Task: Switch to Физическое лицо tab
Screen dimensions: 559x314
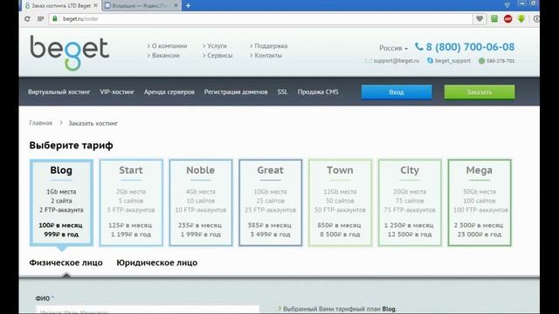Action: 66,263
